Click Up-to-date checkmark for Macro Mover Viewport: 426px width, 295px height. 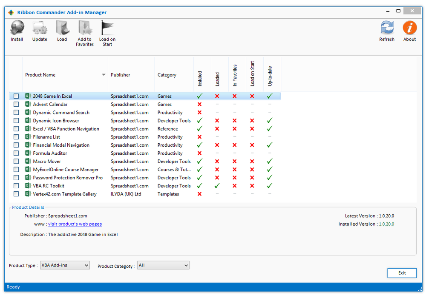[x=270, y=162]
